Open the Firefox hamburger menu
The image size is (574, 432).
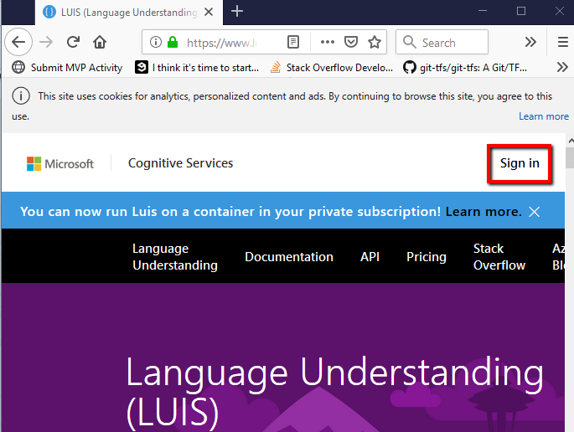(563, 42)
